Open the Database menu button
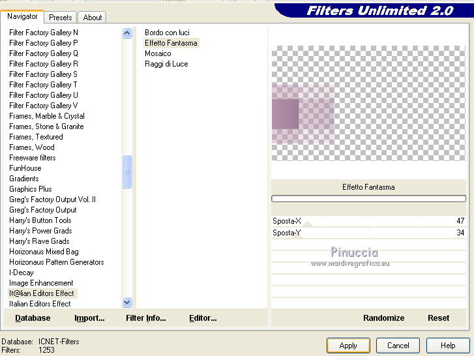Viewport: 474px width, 356px height. [33, 318]
